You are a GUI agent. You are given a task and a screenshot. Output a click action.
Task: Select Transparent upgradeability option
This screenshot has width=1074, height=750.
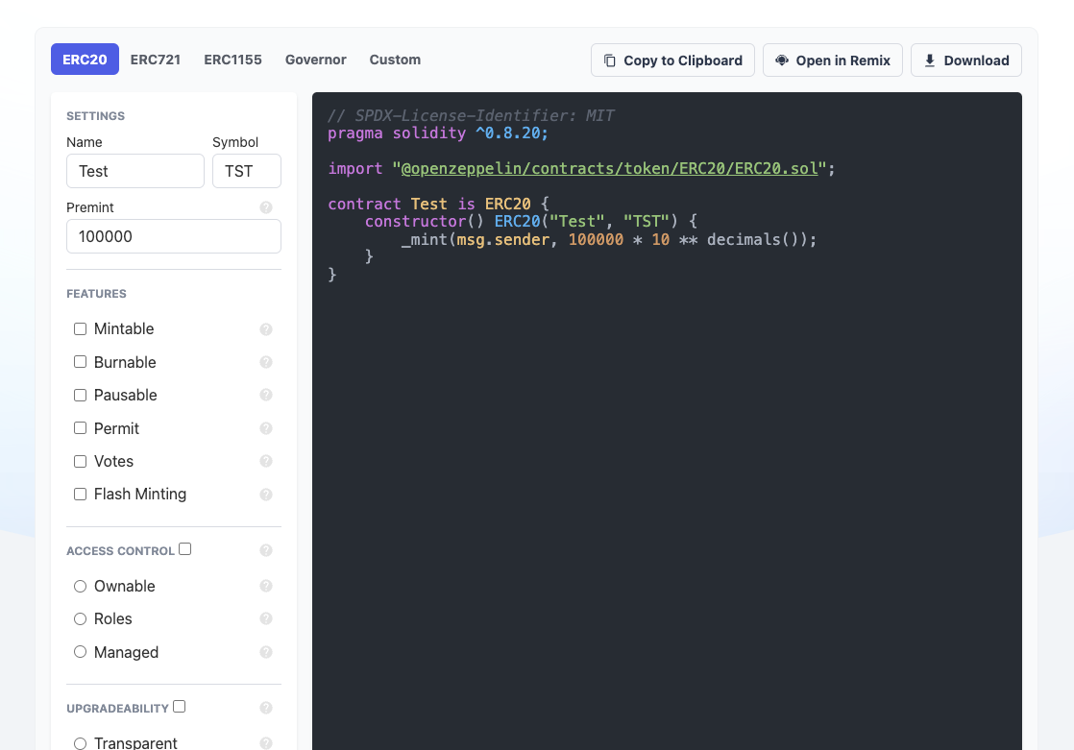tap(81, 743)
